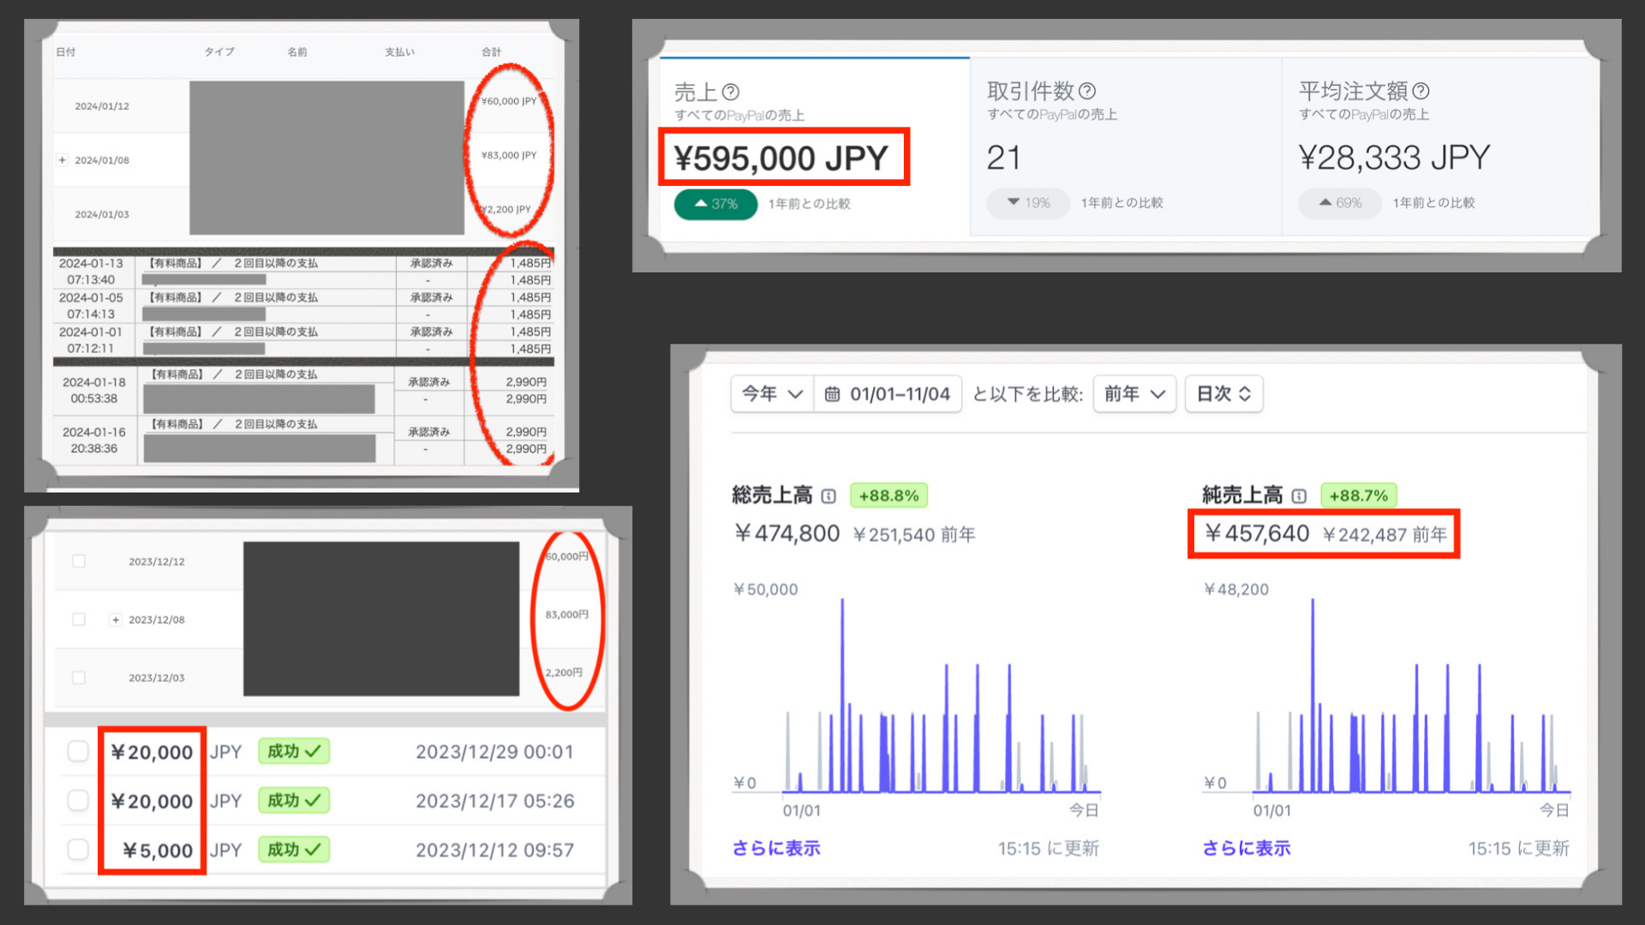Click the help icon next to 売上

click(731, 92)
